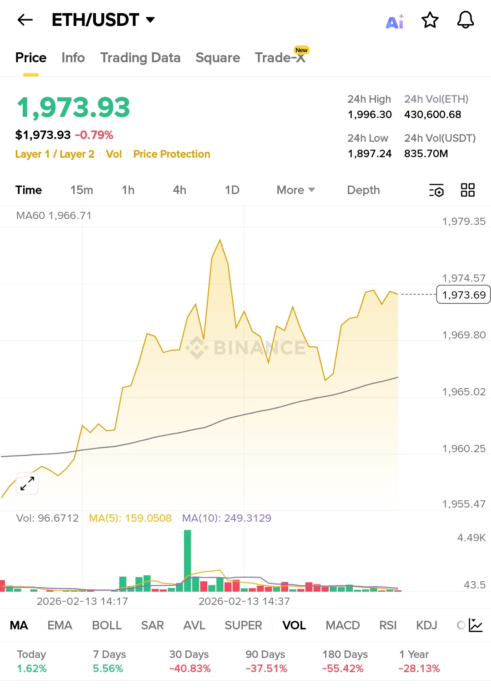Click the 1 Year -28.13% performance
The width and height of the screenshot is (491, 688).
tap(419, 661)
